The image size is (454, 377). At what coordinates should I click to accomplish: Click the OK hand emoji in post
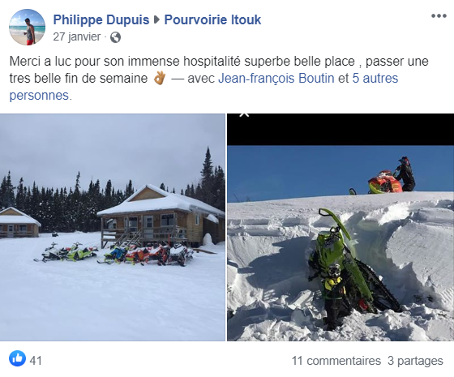click(159, 78)
